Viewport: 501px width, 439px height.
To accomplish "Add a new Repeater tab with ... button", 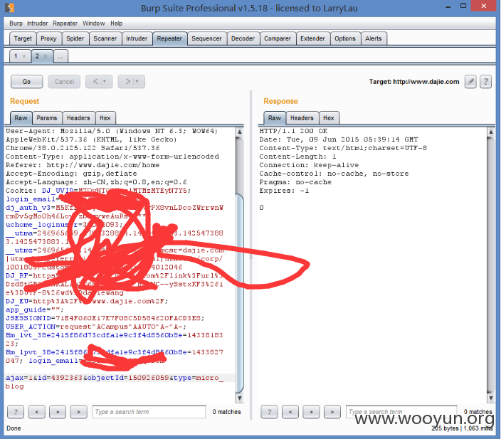I will pos(60,56).
